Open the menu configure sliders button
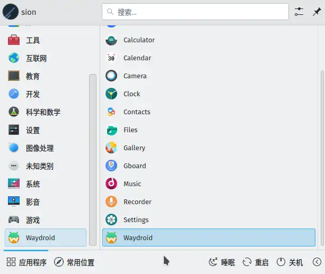 pyautogui.click(x=300, y=12)
